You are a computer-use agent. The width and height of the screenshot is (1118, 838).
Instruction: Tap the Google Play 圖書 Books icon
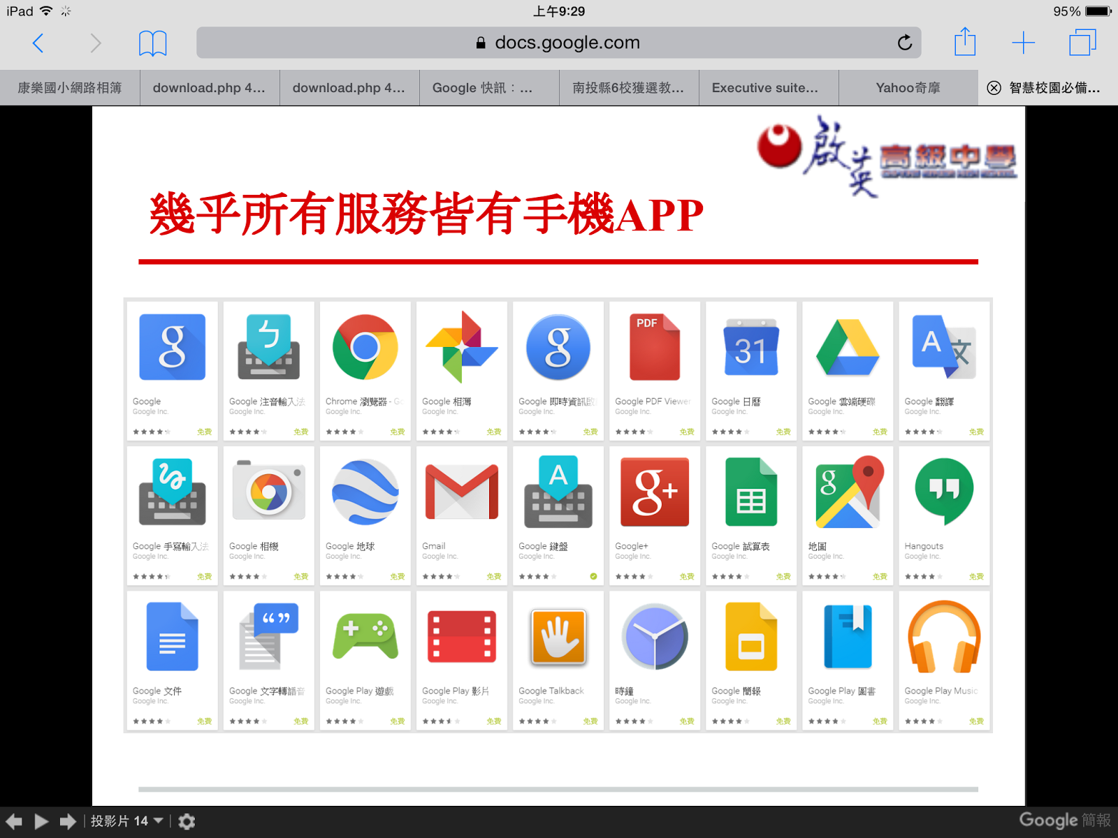point(848,636)
